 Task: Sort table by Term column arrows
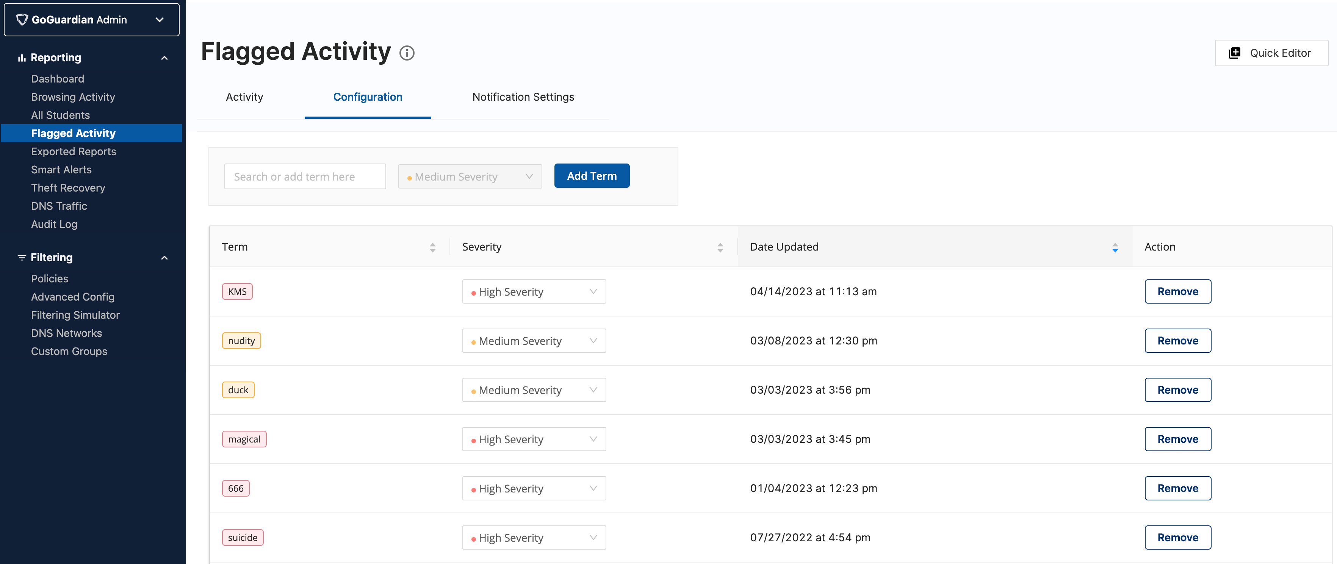click(432, 247)
